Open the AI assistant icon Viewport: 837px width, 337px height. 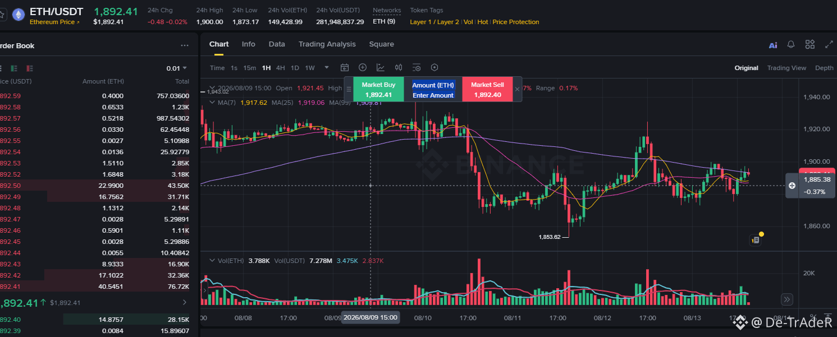click(x=773, y=45)
